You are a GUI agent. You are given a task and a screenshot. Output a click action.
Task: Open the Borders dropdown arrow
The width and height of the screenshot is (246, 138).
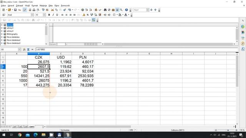117,15
